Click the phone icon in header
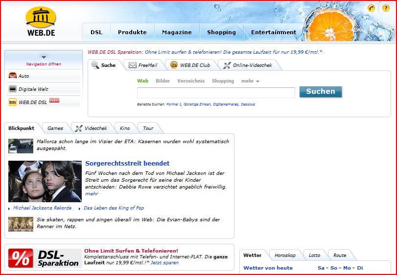Viewport: 397px width, 275px height. click(x=371, y=8)
